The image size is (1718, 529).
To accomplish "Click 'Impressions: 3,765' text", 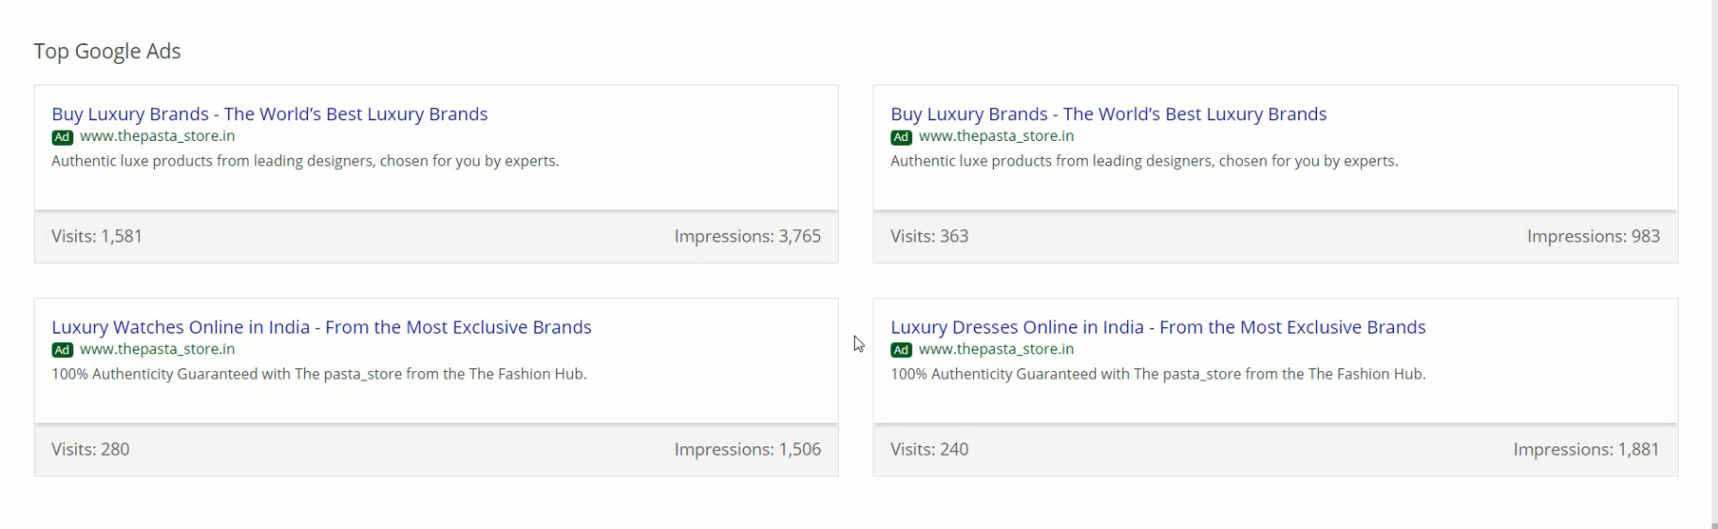I will 748,237.
